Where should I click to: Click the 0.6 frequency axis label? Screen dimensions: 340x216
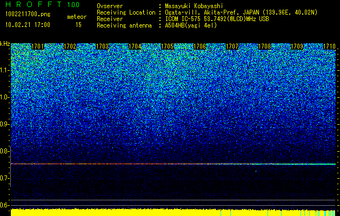click(4, 205)
